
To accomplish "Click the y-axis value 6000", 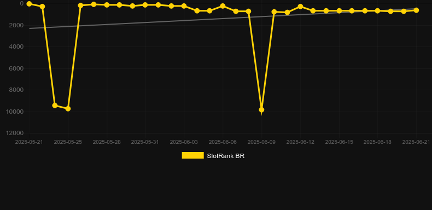I will pos(16,68).
